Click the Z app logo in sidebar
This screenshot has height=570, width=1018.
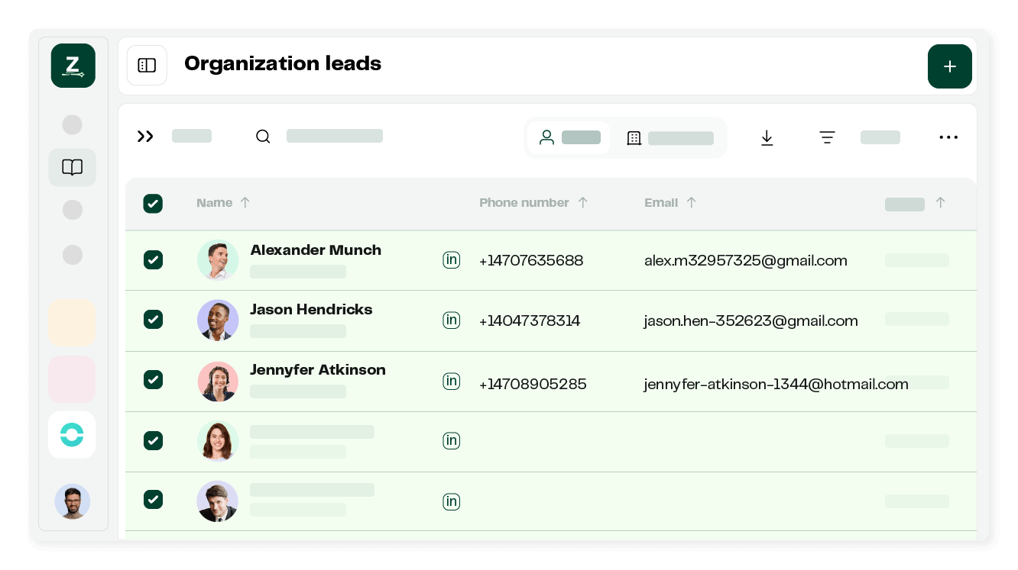(73, 66)
